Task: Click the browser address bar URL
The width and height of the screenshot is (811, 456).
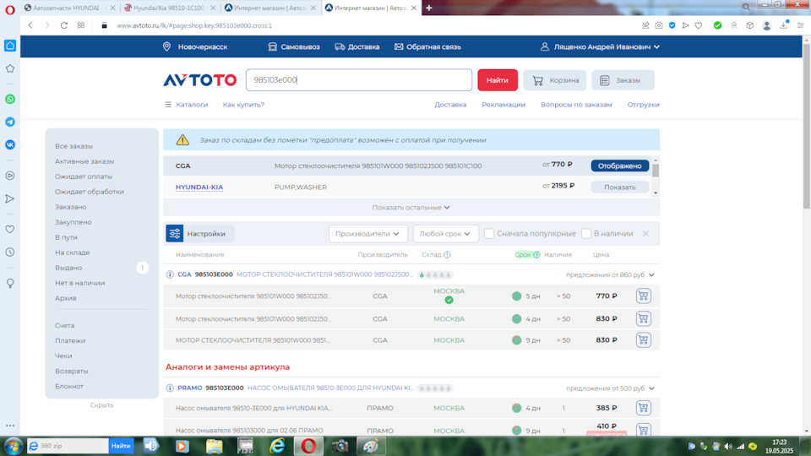Action: tap(194, 25)
